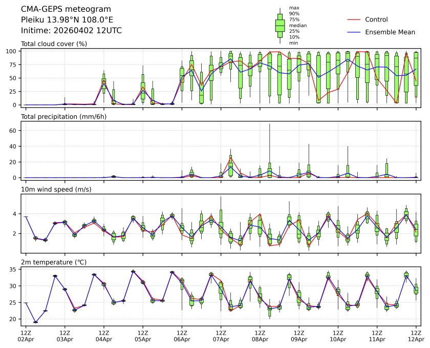Click the "2m temperature (℃)" panel title
The image size is (430, 348).
[x=54, y=262]
